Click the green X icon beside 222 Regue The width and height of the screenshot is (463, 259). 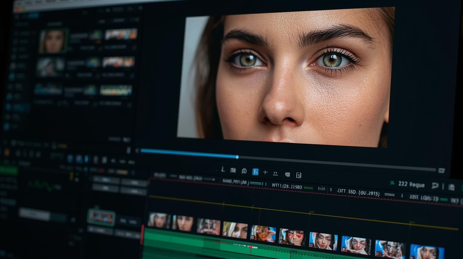(392, 183)
